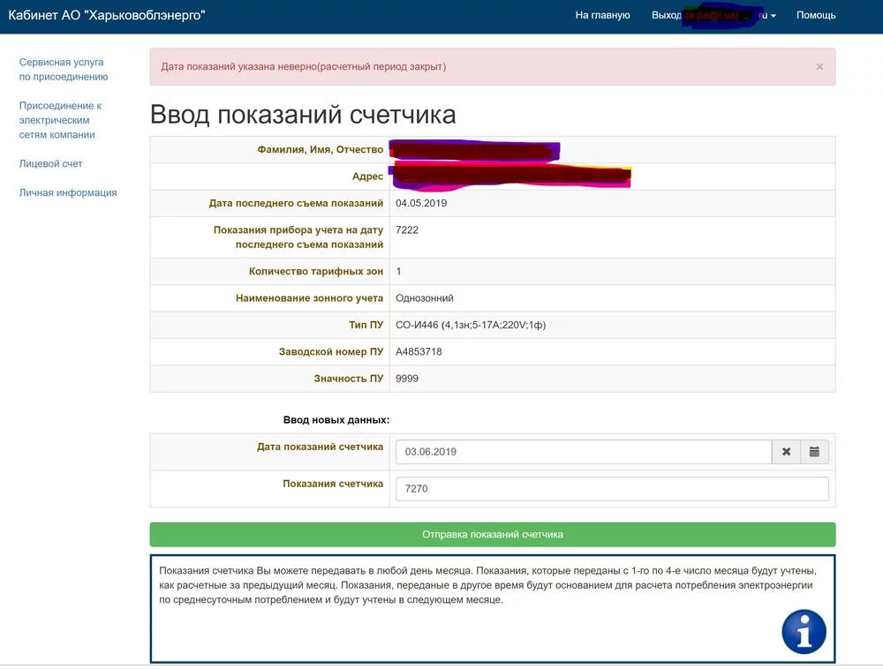
Task: Click 'Выход' in the top bar
Action: (x=666, y=15)
